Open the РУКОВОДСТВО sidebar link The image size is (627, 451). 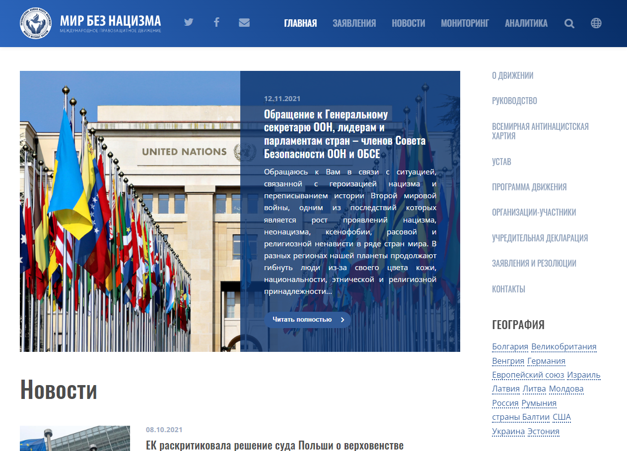click(x=514, y=101)
